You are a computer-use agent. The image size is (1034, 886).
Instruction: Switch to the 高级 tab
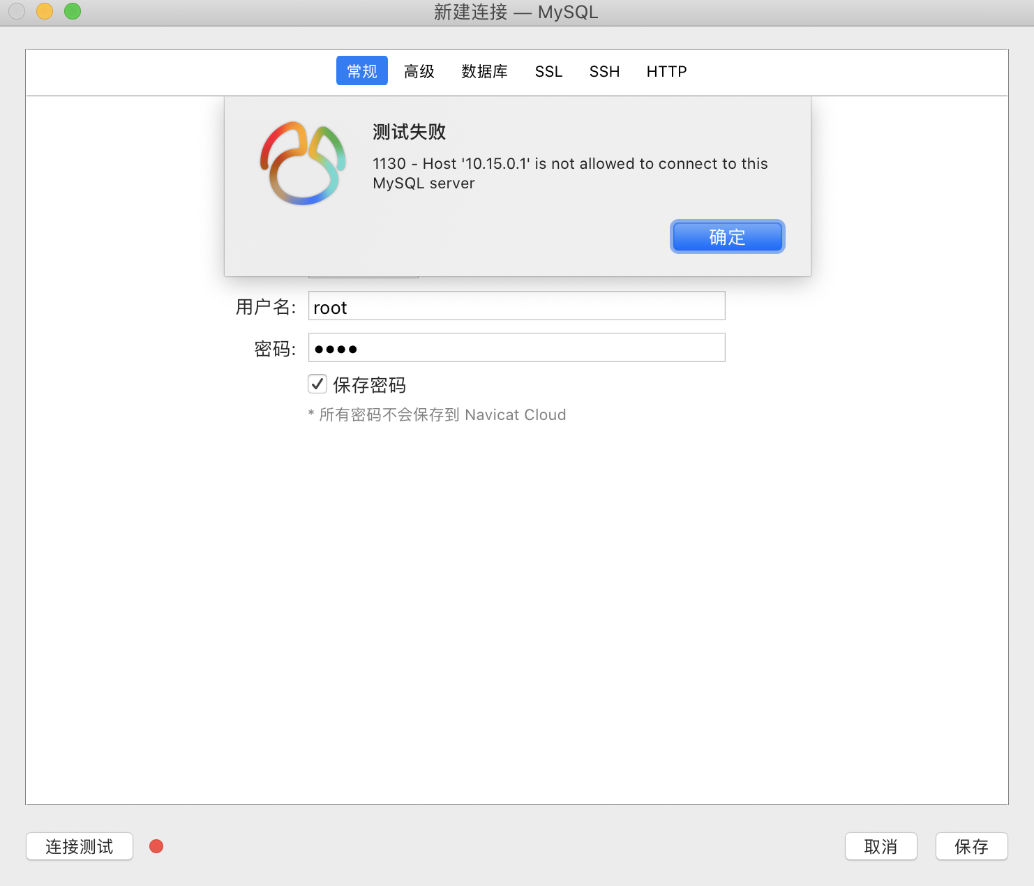pos(419,70)
